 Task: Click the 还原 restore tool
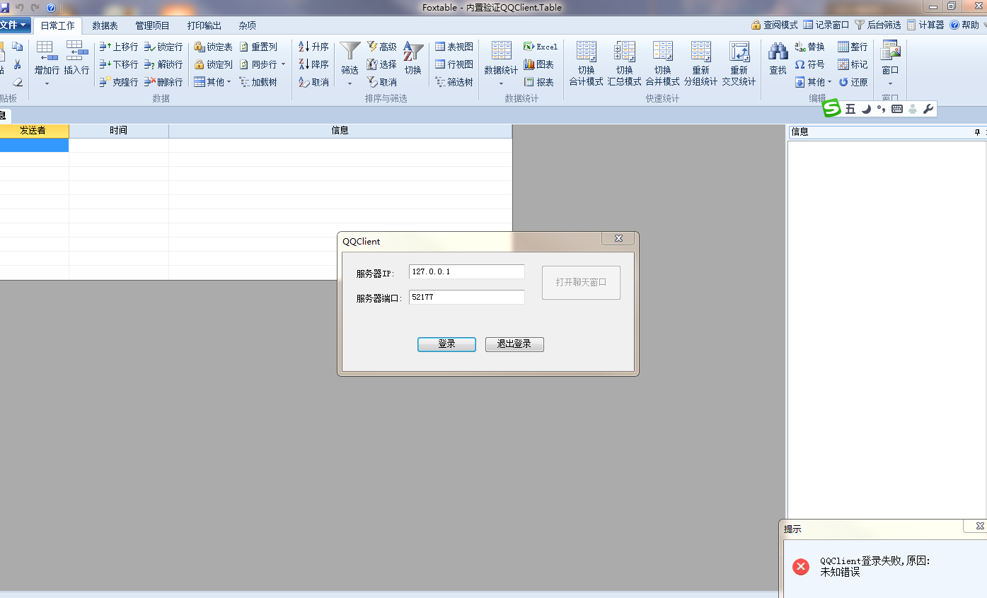coord(853,82)
